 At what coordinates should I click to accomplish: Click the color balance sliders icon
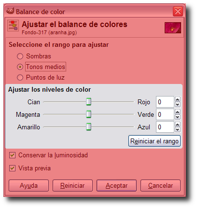[x=13, y=26]
